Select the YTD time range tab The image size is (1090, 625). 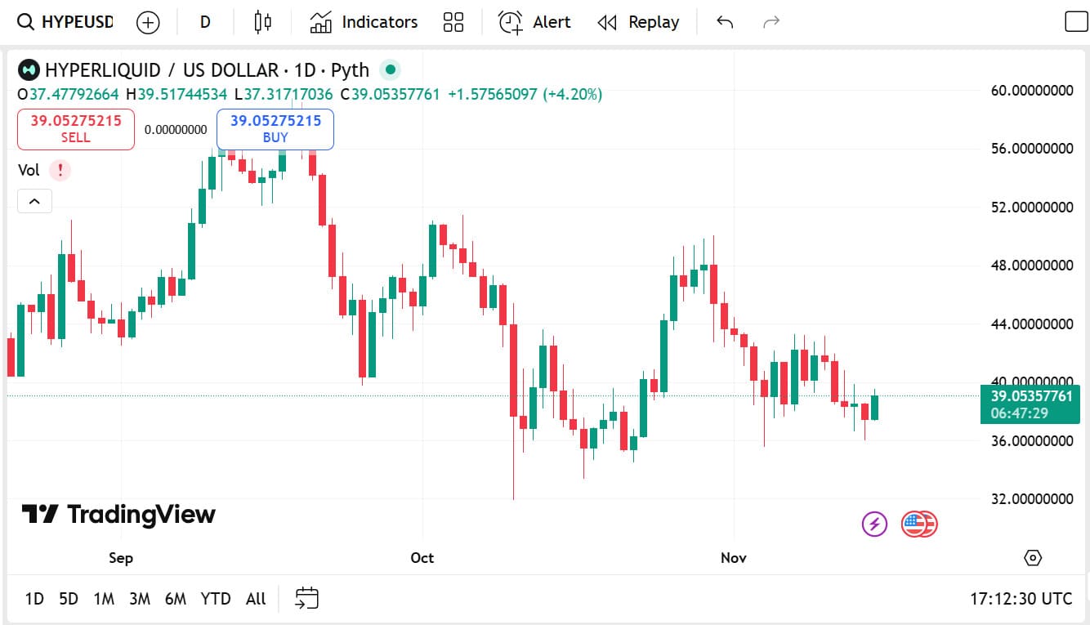point(216,599)
